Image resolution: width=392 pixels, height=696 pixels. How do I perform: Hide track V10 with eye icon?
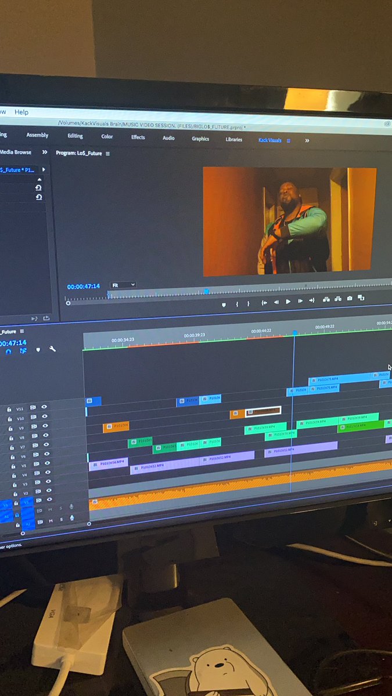45,416
